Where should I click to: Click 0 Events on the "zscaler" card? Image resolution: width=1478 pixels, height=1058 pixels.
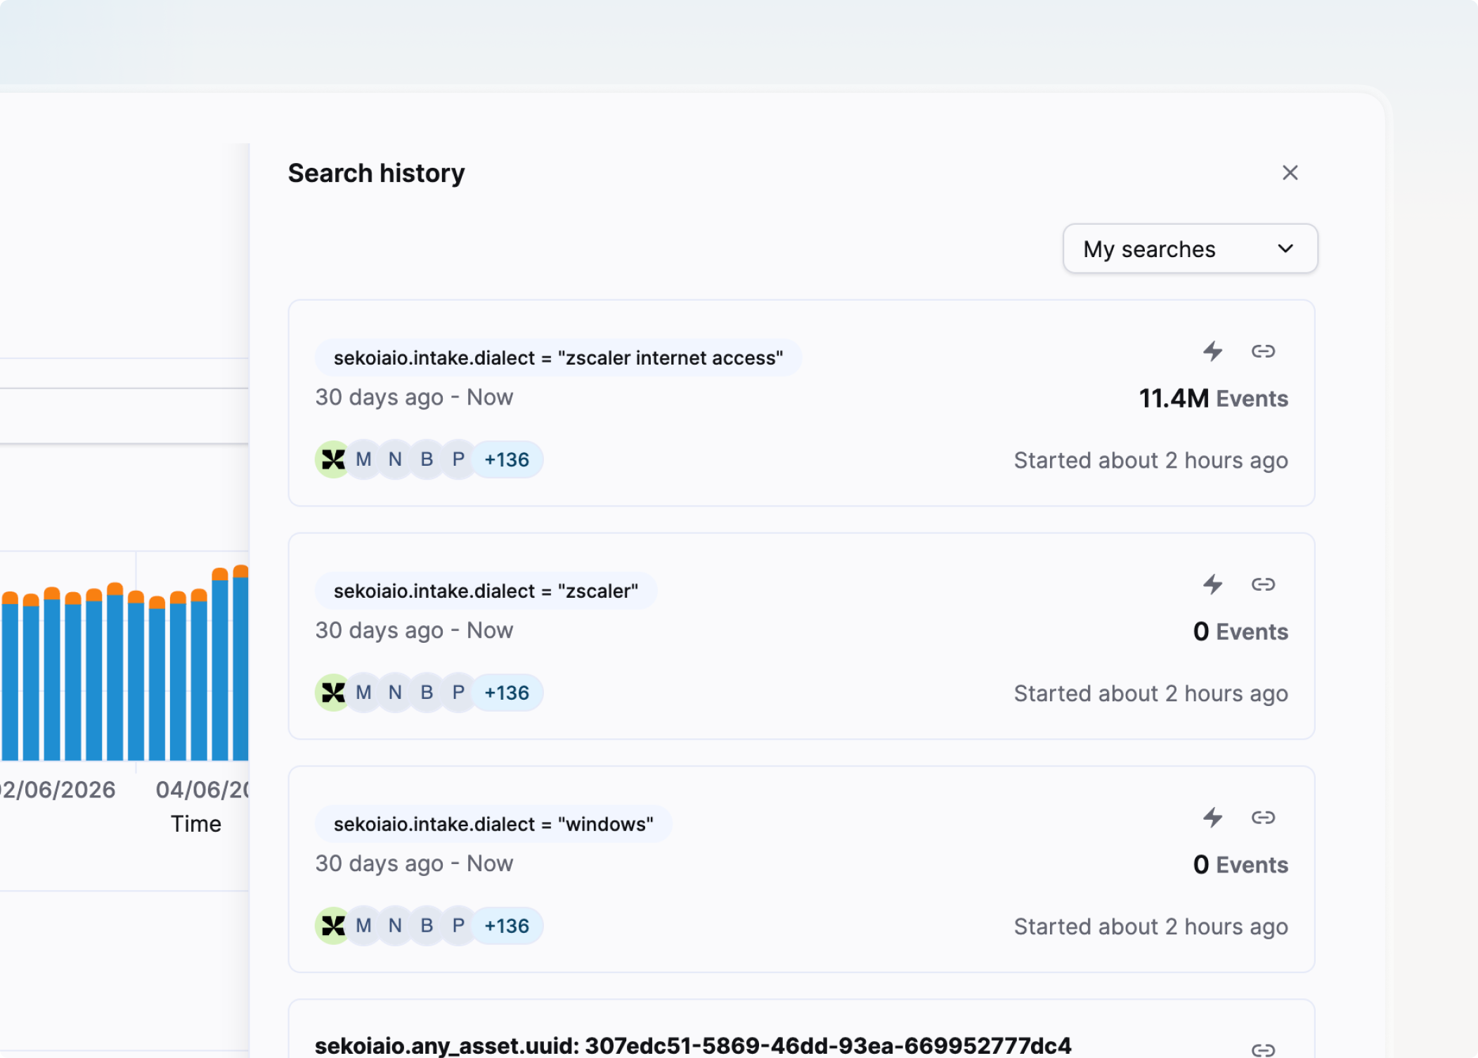coord(1240,632)
